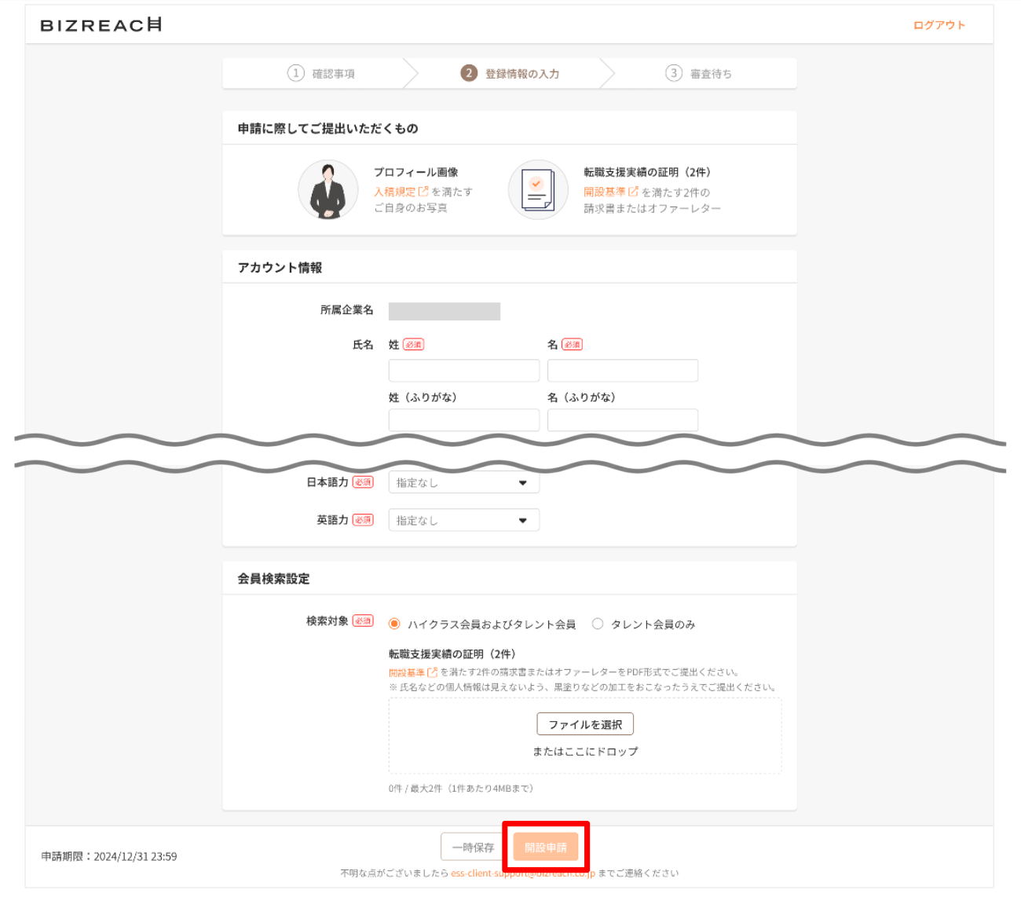Click the 一時保存 button
Screen dimensions: 1021x897
[473, 848]
